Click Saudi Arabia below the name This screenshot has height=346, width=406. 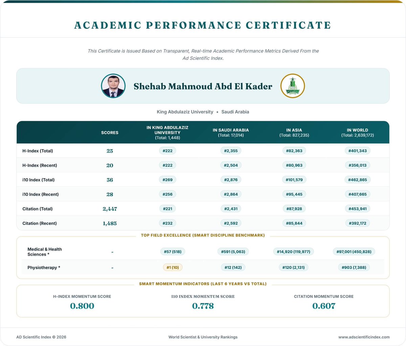[235, 112]
